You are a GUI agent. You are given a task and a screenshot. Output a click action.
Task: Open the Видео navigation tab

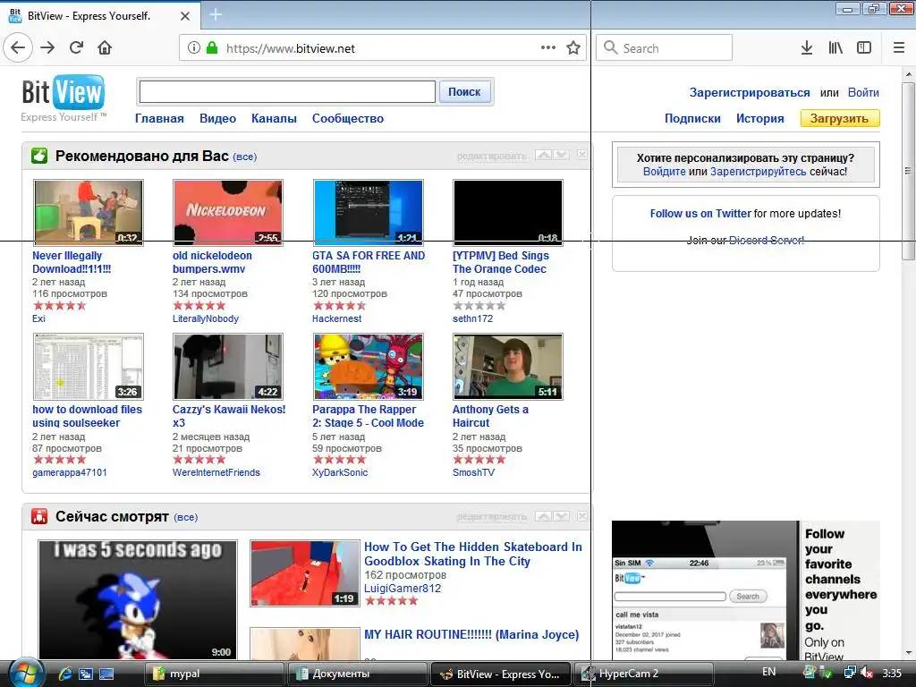pyautogui.click(x=217, y=119)
